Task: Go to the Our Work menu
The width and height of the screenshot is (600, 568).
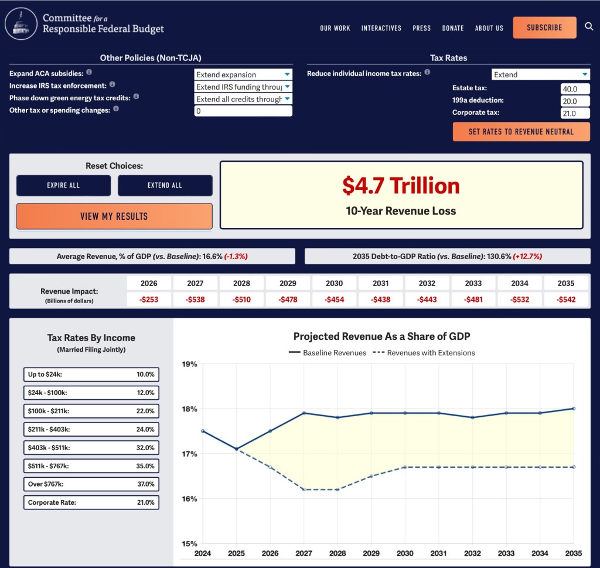Action: pos(335,28)
